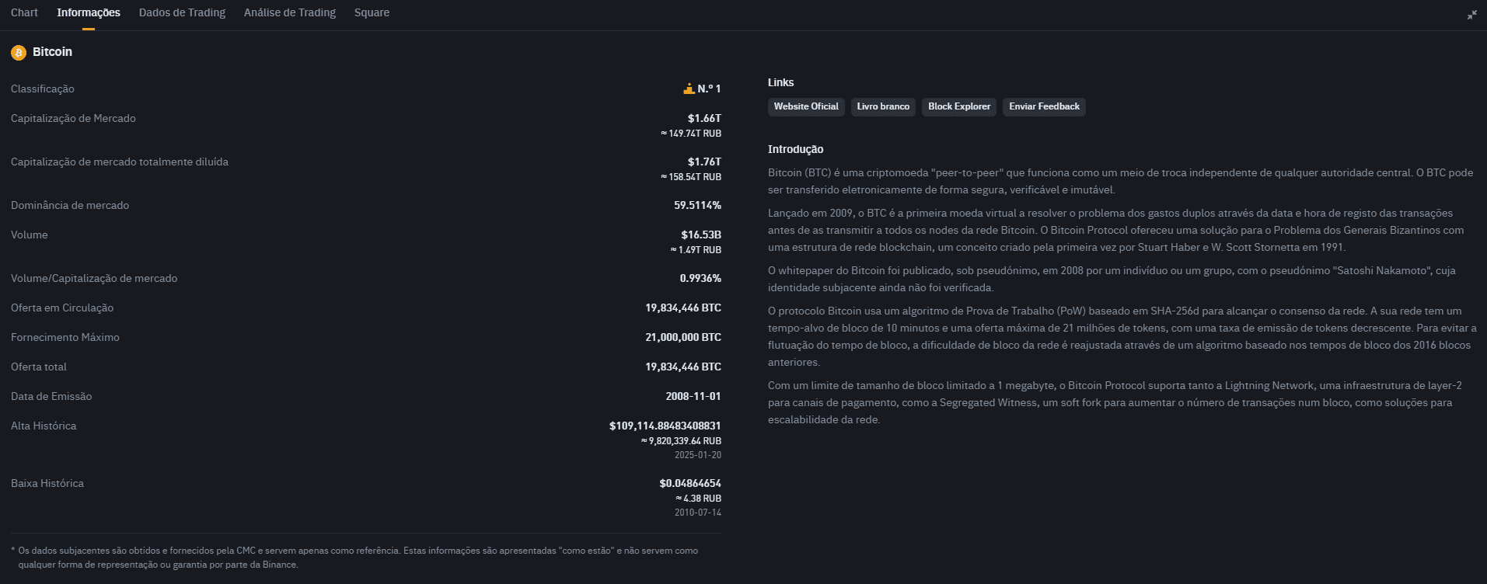Click the Dominância de mercado label
1487x584 pixels.
70,205
